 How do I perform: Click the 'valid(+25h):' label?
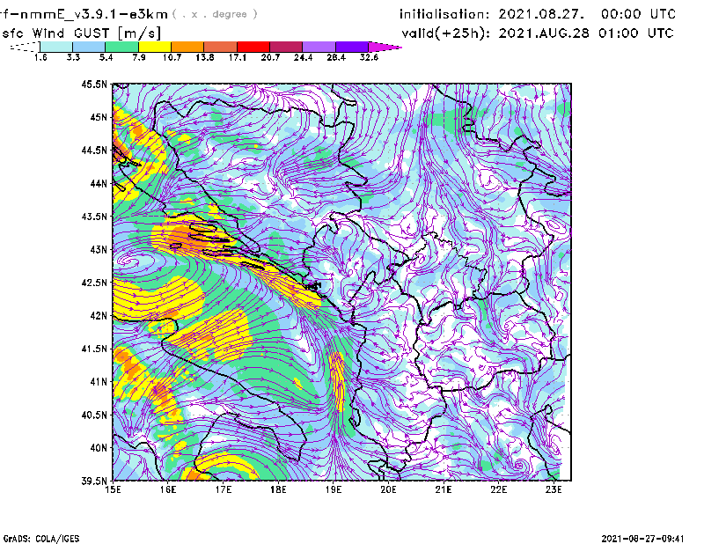click(446, 33)
